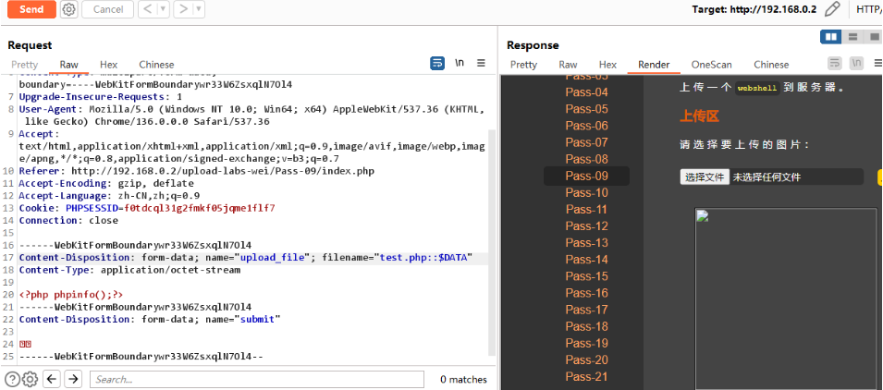Image resolution: width=883 pixels, height=390 pixels.
Task: Click the Request panel vertical scrollbar
Action: (492, 242)
